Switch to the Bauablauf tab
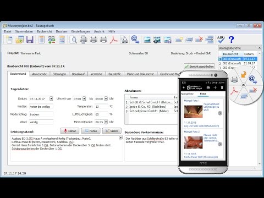This screenshot has height=198, width=264. tap(78, 74)
